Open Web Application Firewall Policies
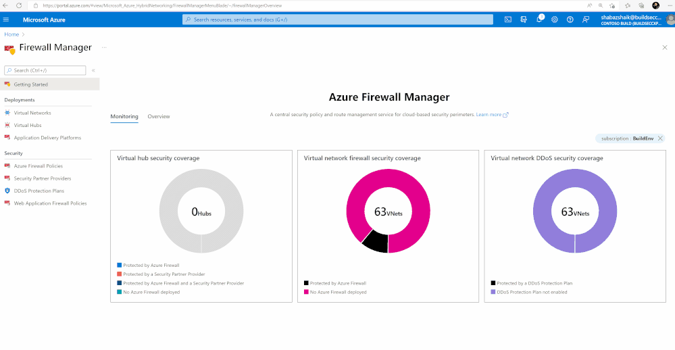Viewport: 675px width, 350px height. pos(50,203)
